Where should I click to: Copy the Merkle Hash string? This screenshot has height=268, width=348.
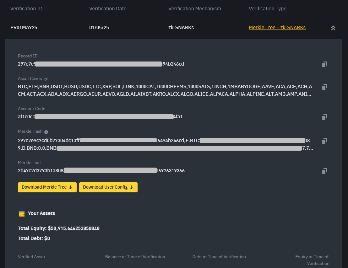[x=324, y=141]
